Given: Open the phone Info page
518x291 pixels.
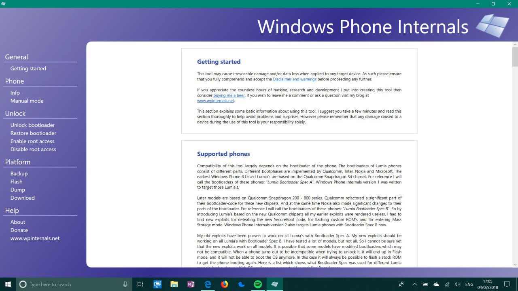Looking at the screenshot, I should pos(15,93).
